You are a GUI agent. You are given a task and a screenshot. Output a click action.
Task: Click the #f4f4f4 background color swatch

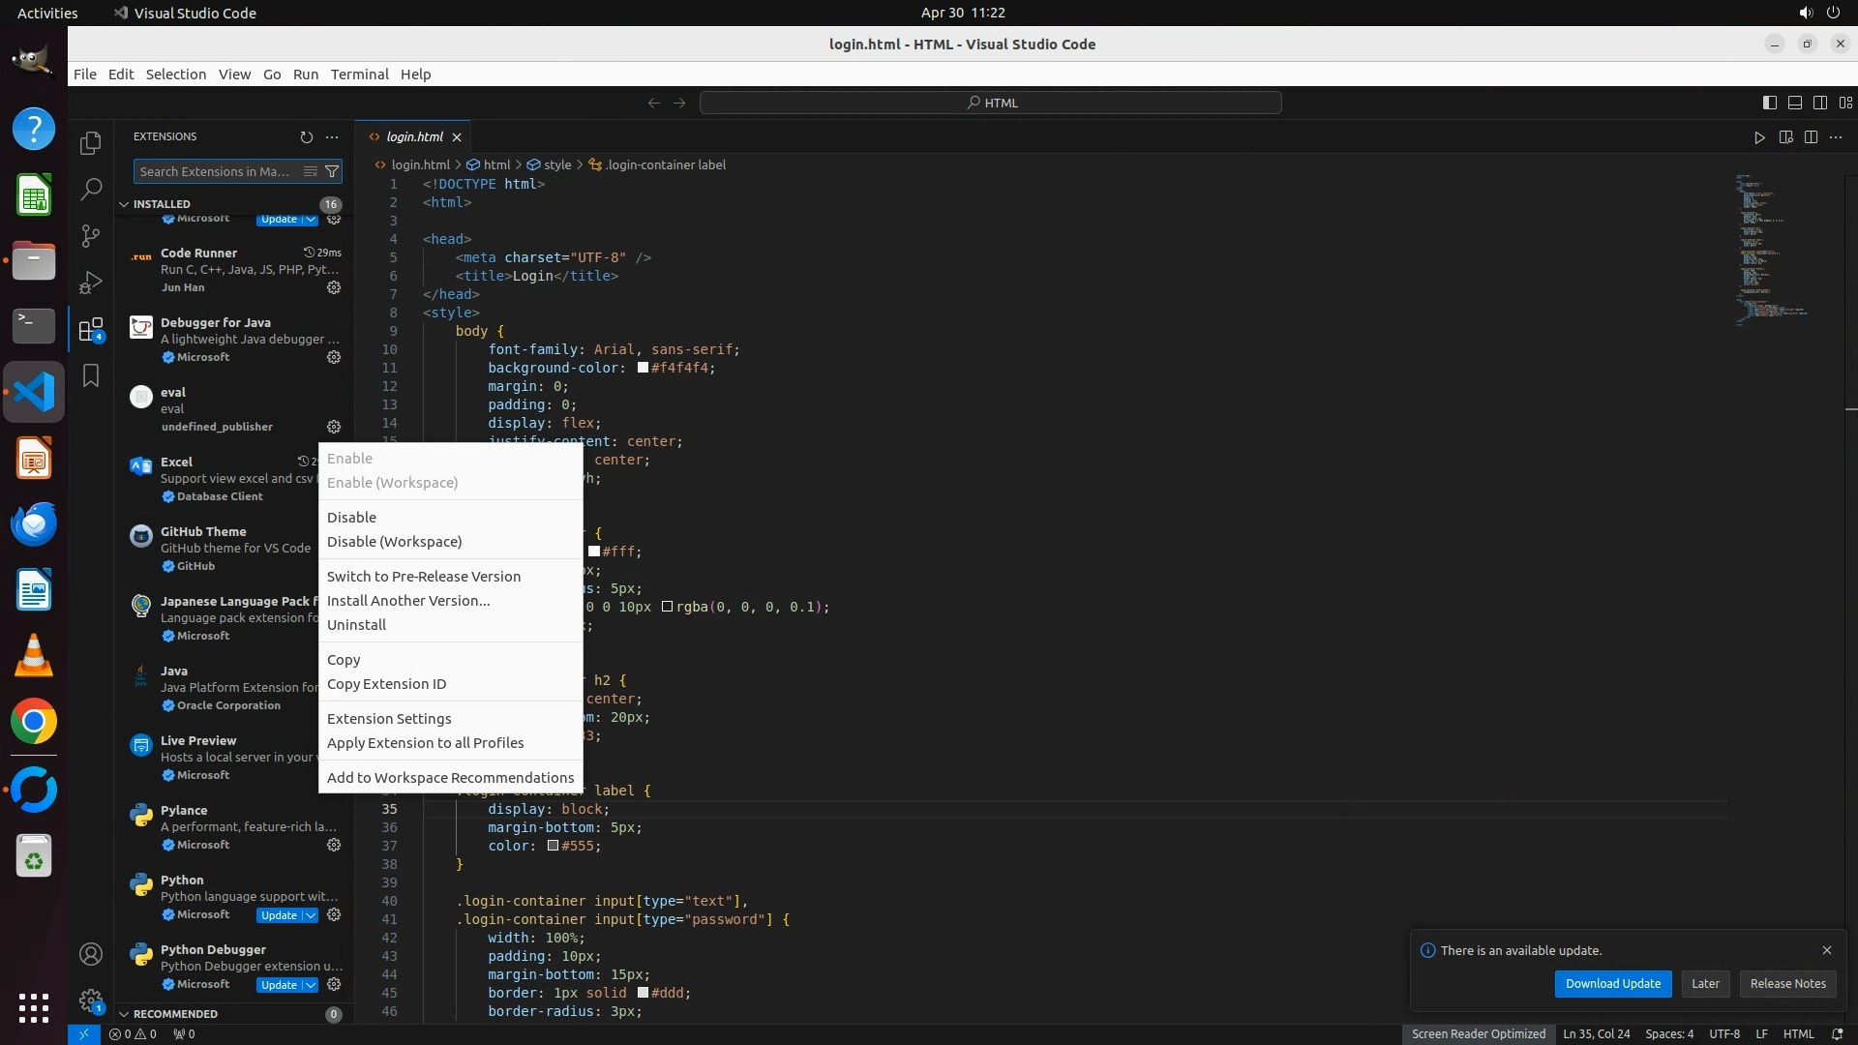coord(643,368)
